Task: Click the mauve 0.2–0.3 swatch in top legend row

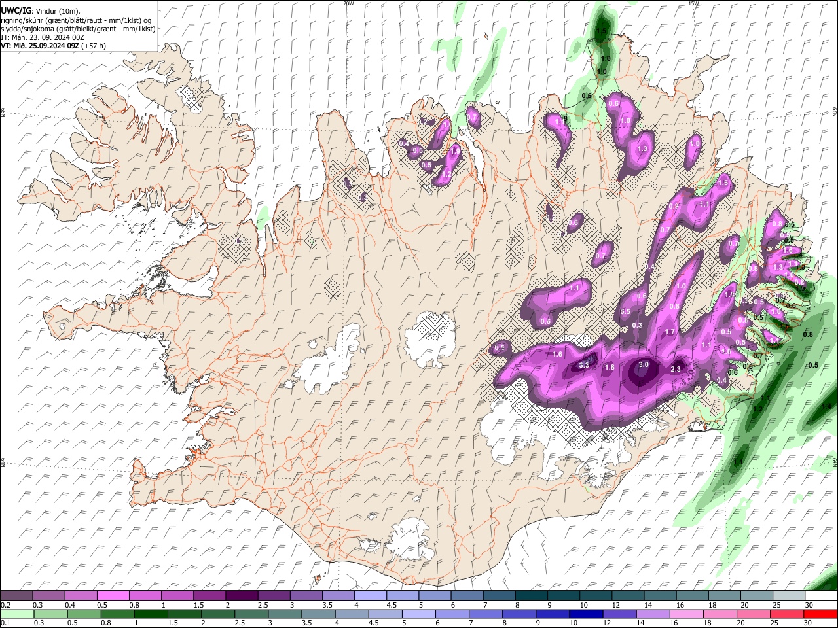Action: pyautogui.click(x=16, y=596)
